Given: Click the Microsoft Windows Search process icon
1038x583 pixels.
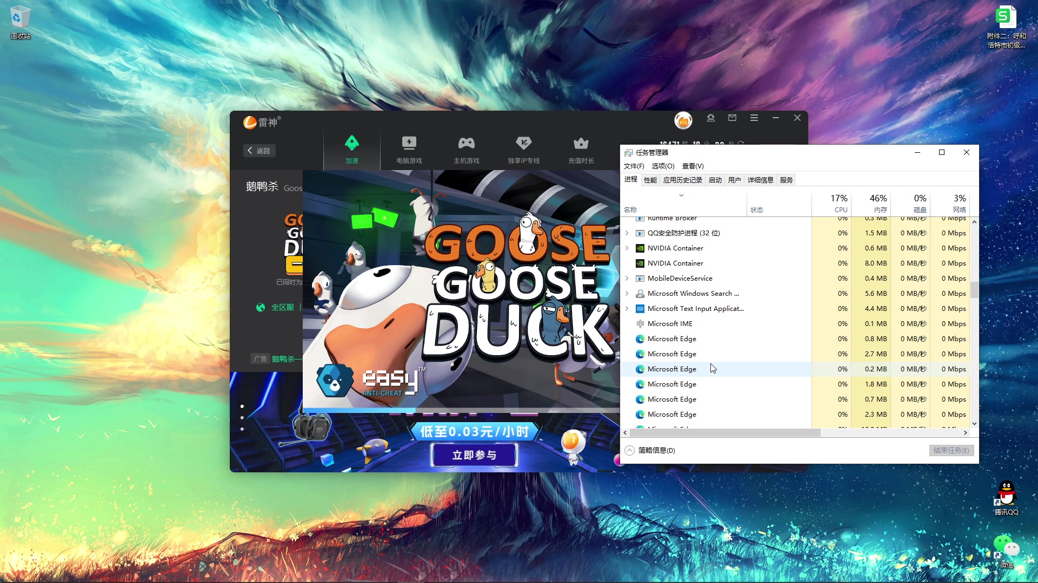Looking at the screenshot, I should [x=640, y=294].
